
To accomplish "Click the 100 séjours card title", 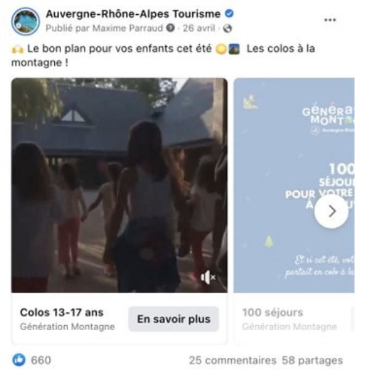I will (x=273, y=312).
